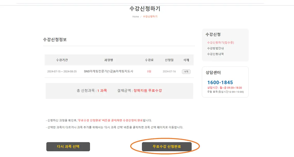
Task: Click the 주말 휴무 lunch time note
Action: click(x=225, y=92)
